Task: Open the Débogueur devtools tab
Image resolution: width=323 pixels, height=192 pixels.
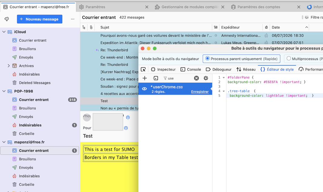Action: pos(219,69)
